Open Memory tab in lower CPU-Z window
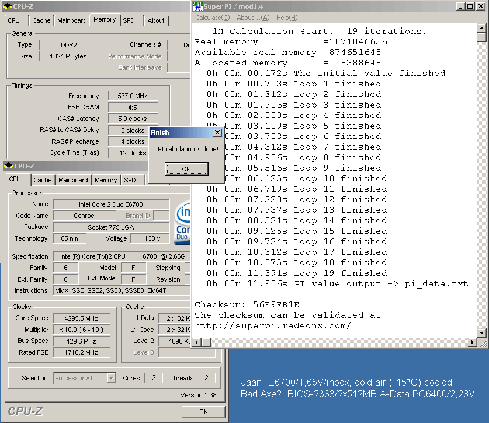Viewport: 489px width, 423px height. click(x=106, y=181)
